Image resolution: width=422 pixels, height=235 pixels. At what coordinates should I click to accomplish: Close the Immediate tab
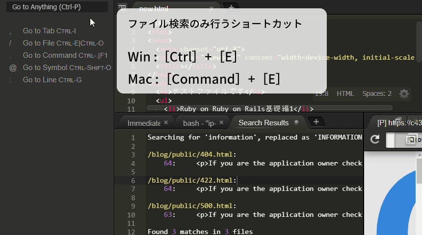point(166,122)
